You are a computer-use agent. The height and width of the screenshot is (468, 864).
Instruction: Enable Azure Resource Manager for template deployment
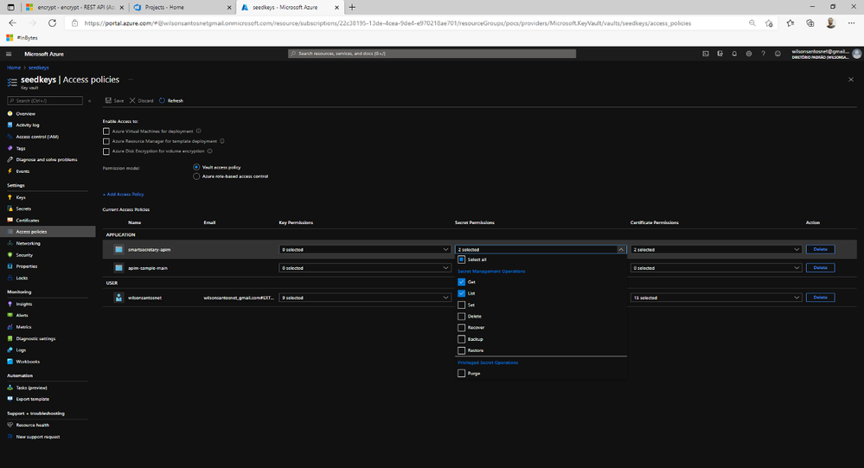[x=106, y=141]
